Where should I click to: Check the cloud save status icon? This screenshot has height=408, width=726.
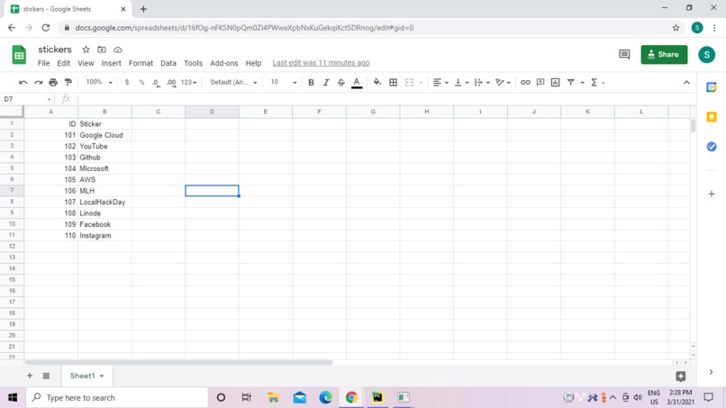[x=118, y=50]
